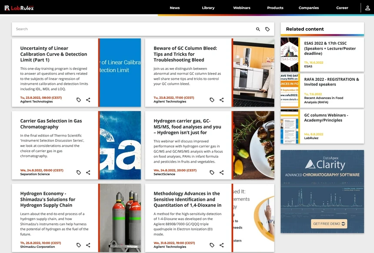Click 'We, 31.8.2022, 19:00 (CEST)' date
Viewport: 374px width, 253px height.
point(174,243)
